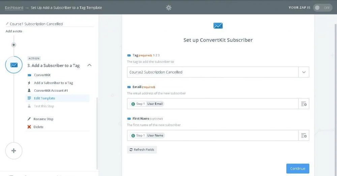
Task: Open the Tag dropdown arrow
Action: 304,72
